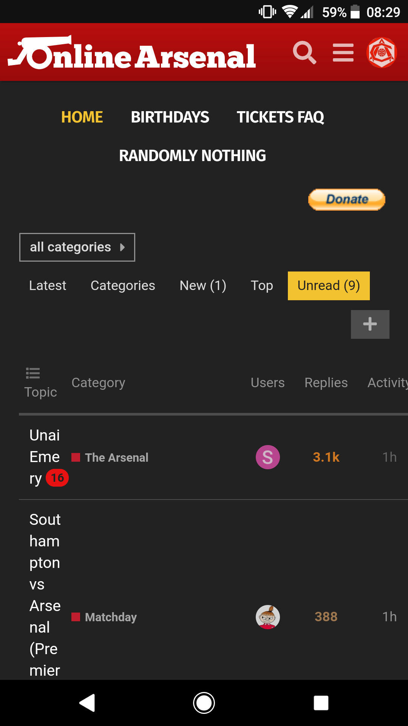Image resolution: width=408 pixels, height=726 pixels.
Task: Toggle bulk select list icon above Topic
Action: (33, 373)
